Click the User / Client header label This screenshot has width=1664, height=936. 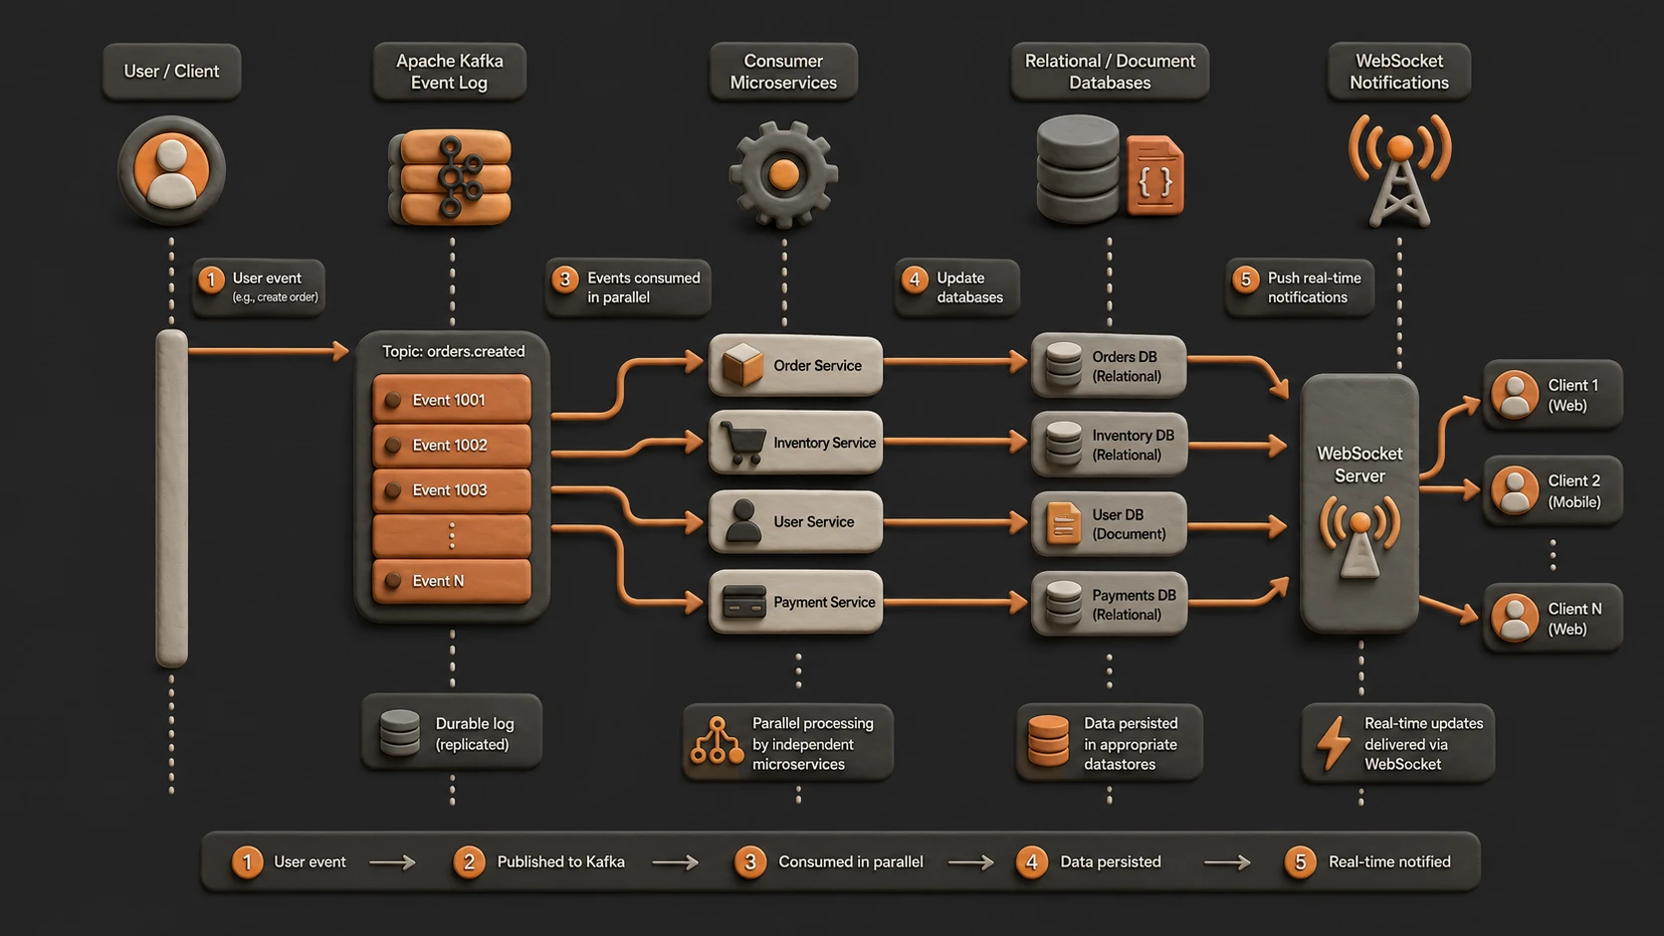pyautogui.click(x=171, y=71)
